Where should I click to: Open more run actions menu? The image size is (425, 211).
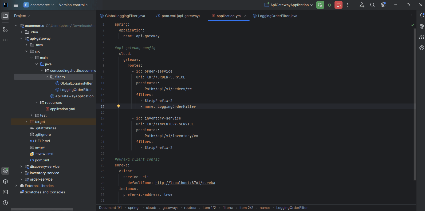pos(348,5)
